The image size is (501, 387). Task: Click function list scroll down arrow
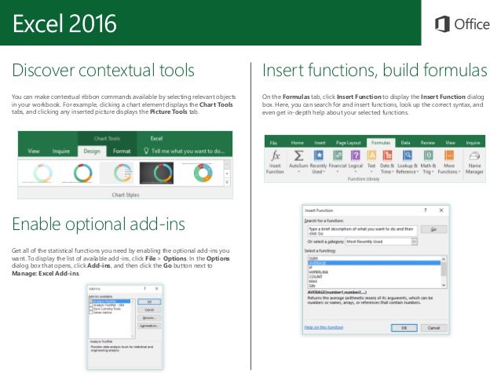[444, 285]
